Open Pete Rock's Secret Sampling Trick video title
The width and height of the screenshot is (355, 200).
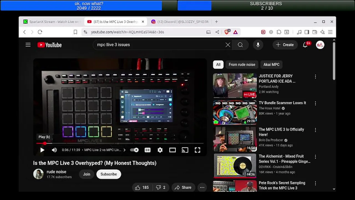click(x=282, y=185)
